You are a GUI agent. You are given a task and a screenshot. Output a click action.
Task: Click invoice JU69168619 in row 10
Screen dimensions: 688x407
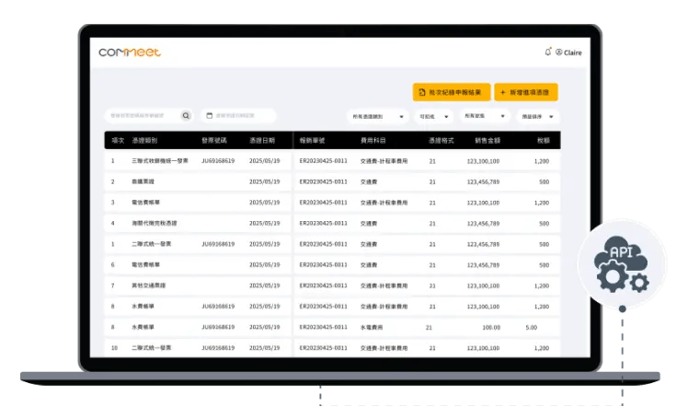(x=218, y=348)
